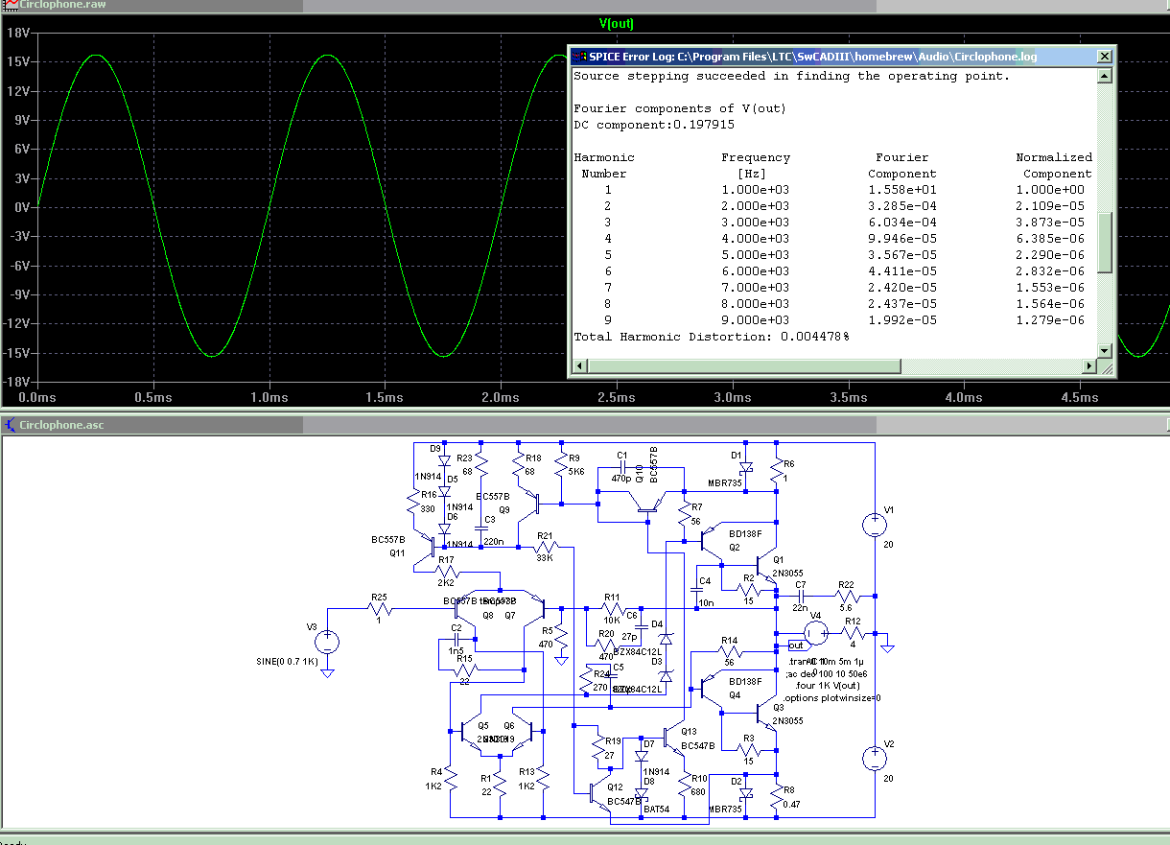Click the V2 voltage source symbol
This screenshot has width=1170, height=845.
[x=874, y=759]
